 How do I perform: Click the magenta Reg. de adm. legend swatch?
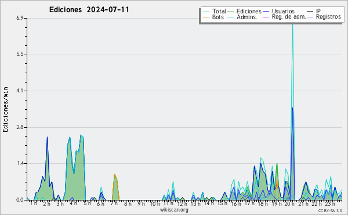(x=266, y=17)
